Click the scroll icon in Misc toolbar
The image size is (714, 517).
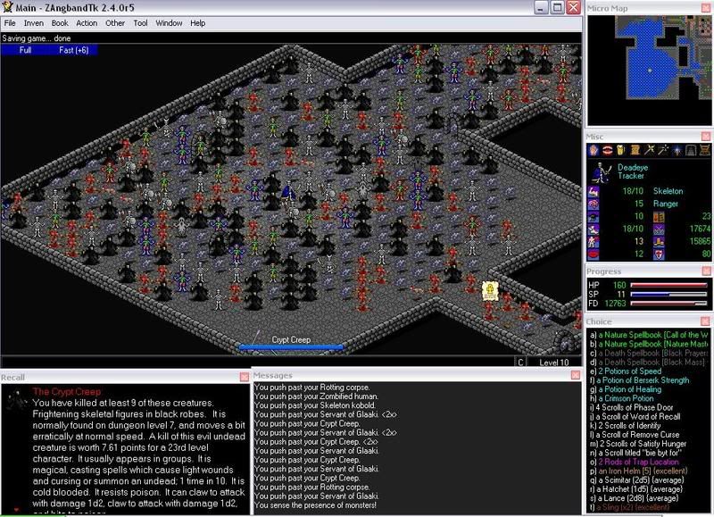coord(635,150)
